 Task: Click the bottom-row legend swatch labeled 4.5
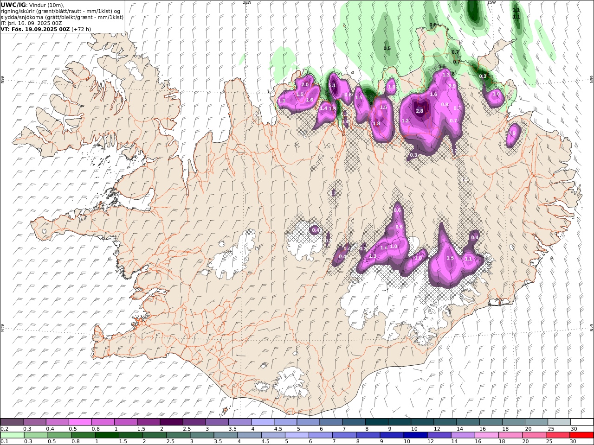point(273,435)
